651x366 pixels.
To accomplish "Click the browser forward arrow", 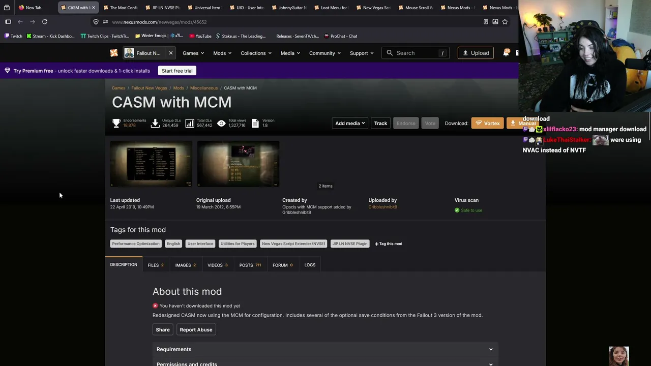I will pos(33,22).
